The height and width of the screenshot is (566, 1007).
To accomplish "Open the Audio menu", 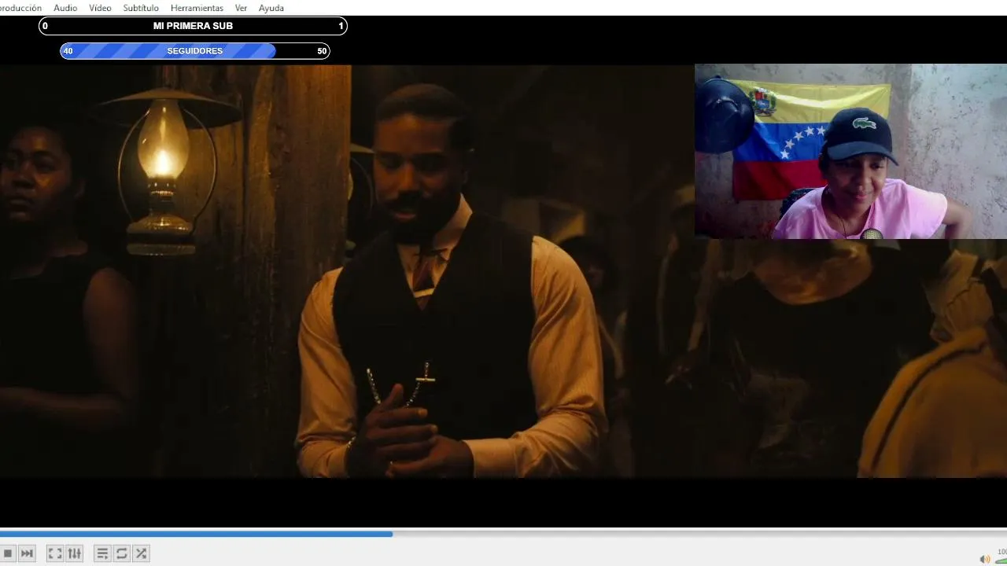I will pos(65,8).
